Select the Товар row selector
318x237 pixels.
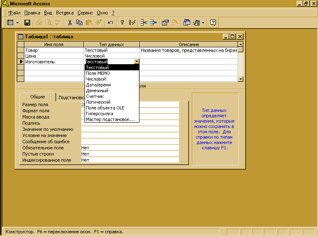pyautogui.click(x=21, y=50)
